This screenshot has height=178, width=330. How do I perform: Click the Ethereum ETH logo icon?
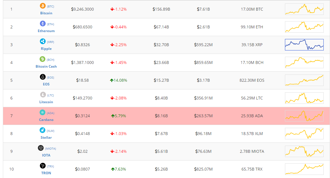(x=42, y=24)
